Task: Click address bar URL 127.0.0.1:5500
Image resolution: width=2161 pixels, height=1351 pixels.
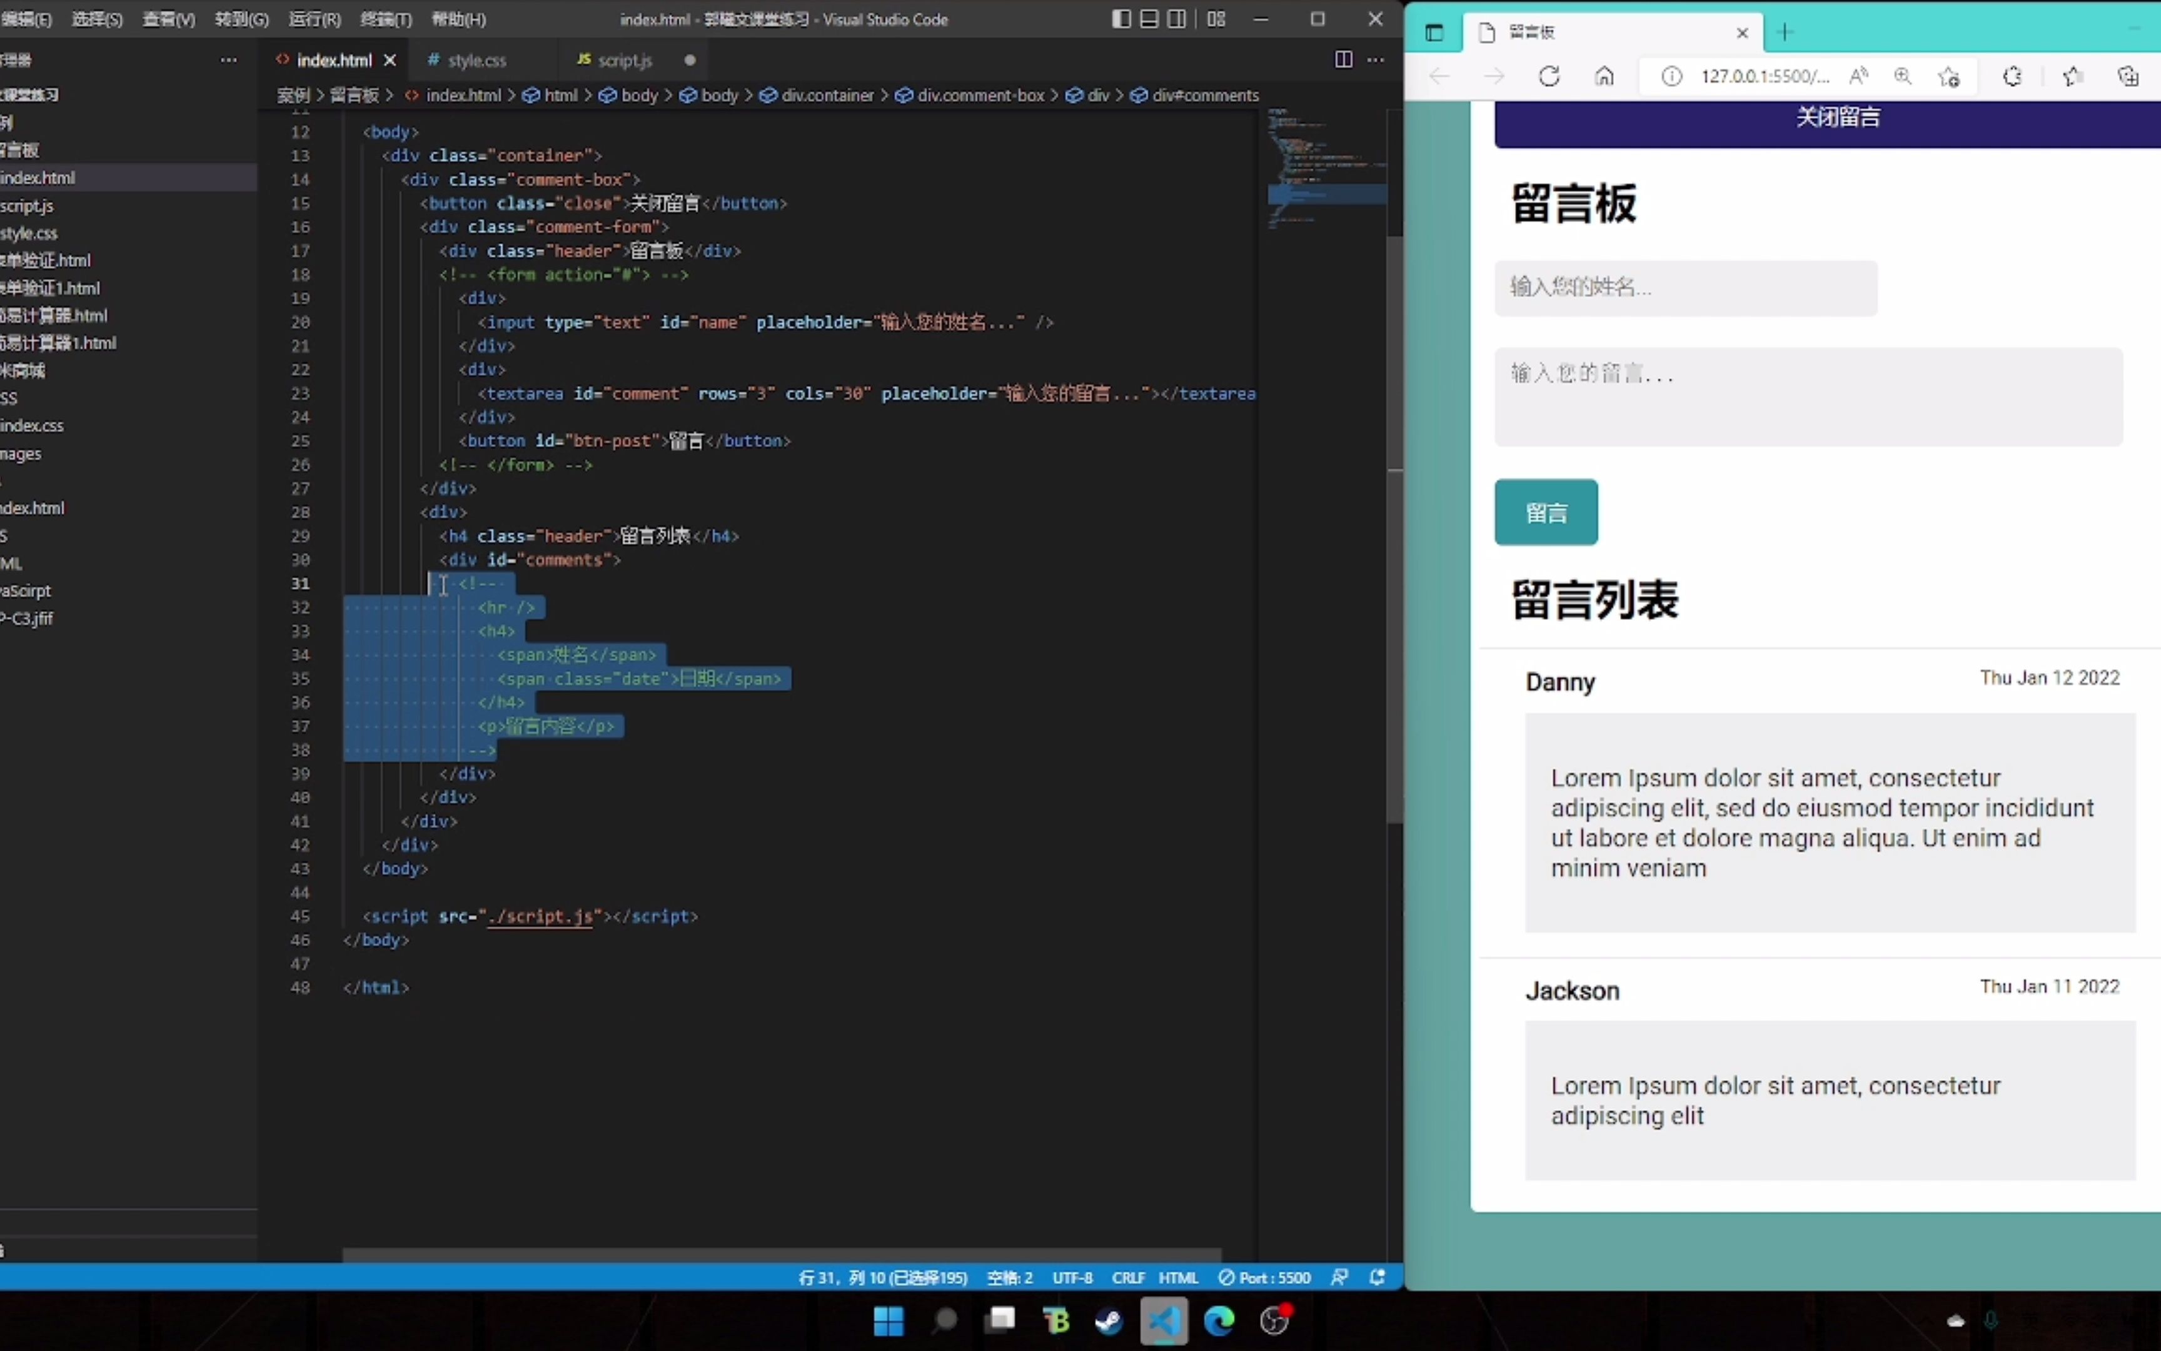Action: coord(1765,77)
